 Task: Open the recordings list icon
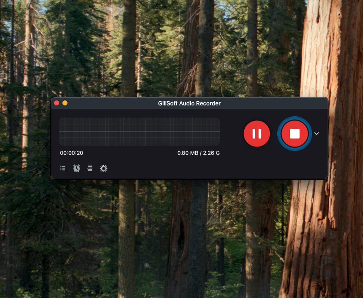(x=62, y=168)
